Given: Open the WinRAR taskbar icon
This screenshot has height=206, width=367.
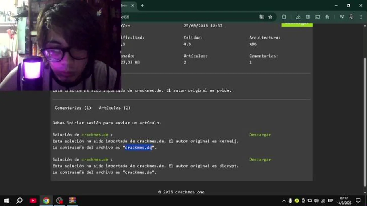Looking at the screenshot, I should [72, 201].
